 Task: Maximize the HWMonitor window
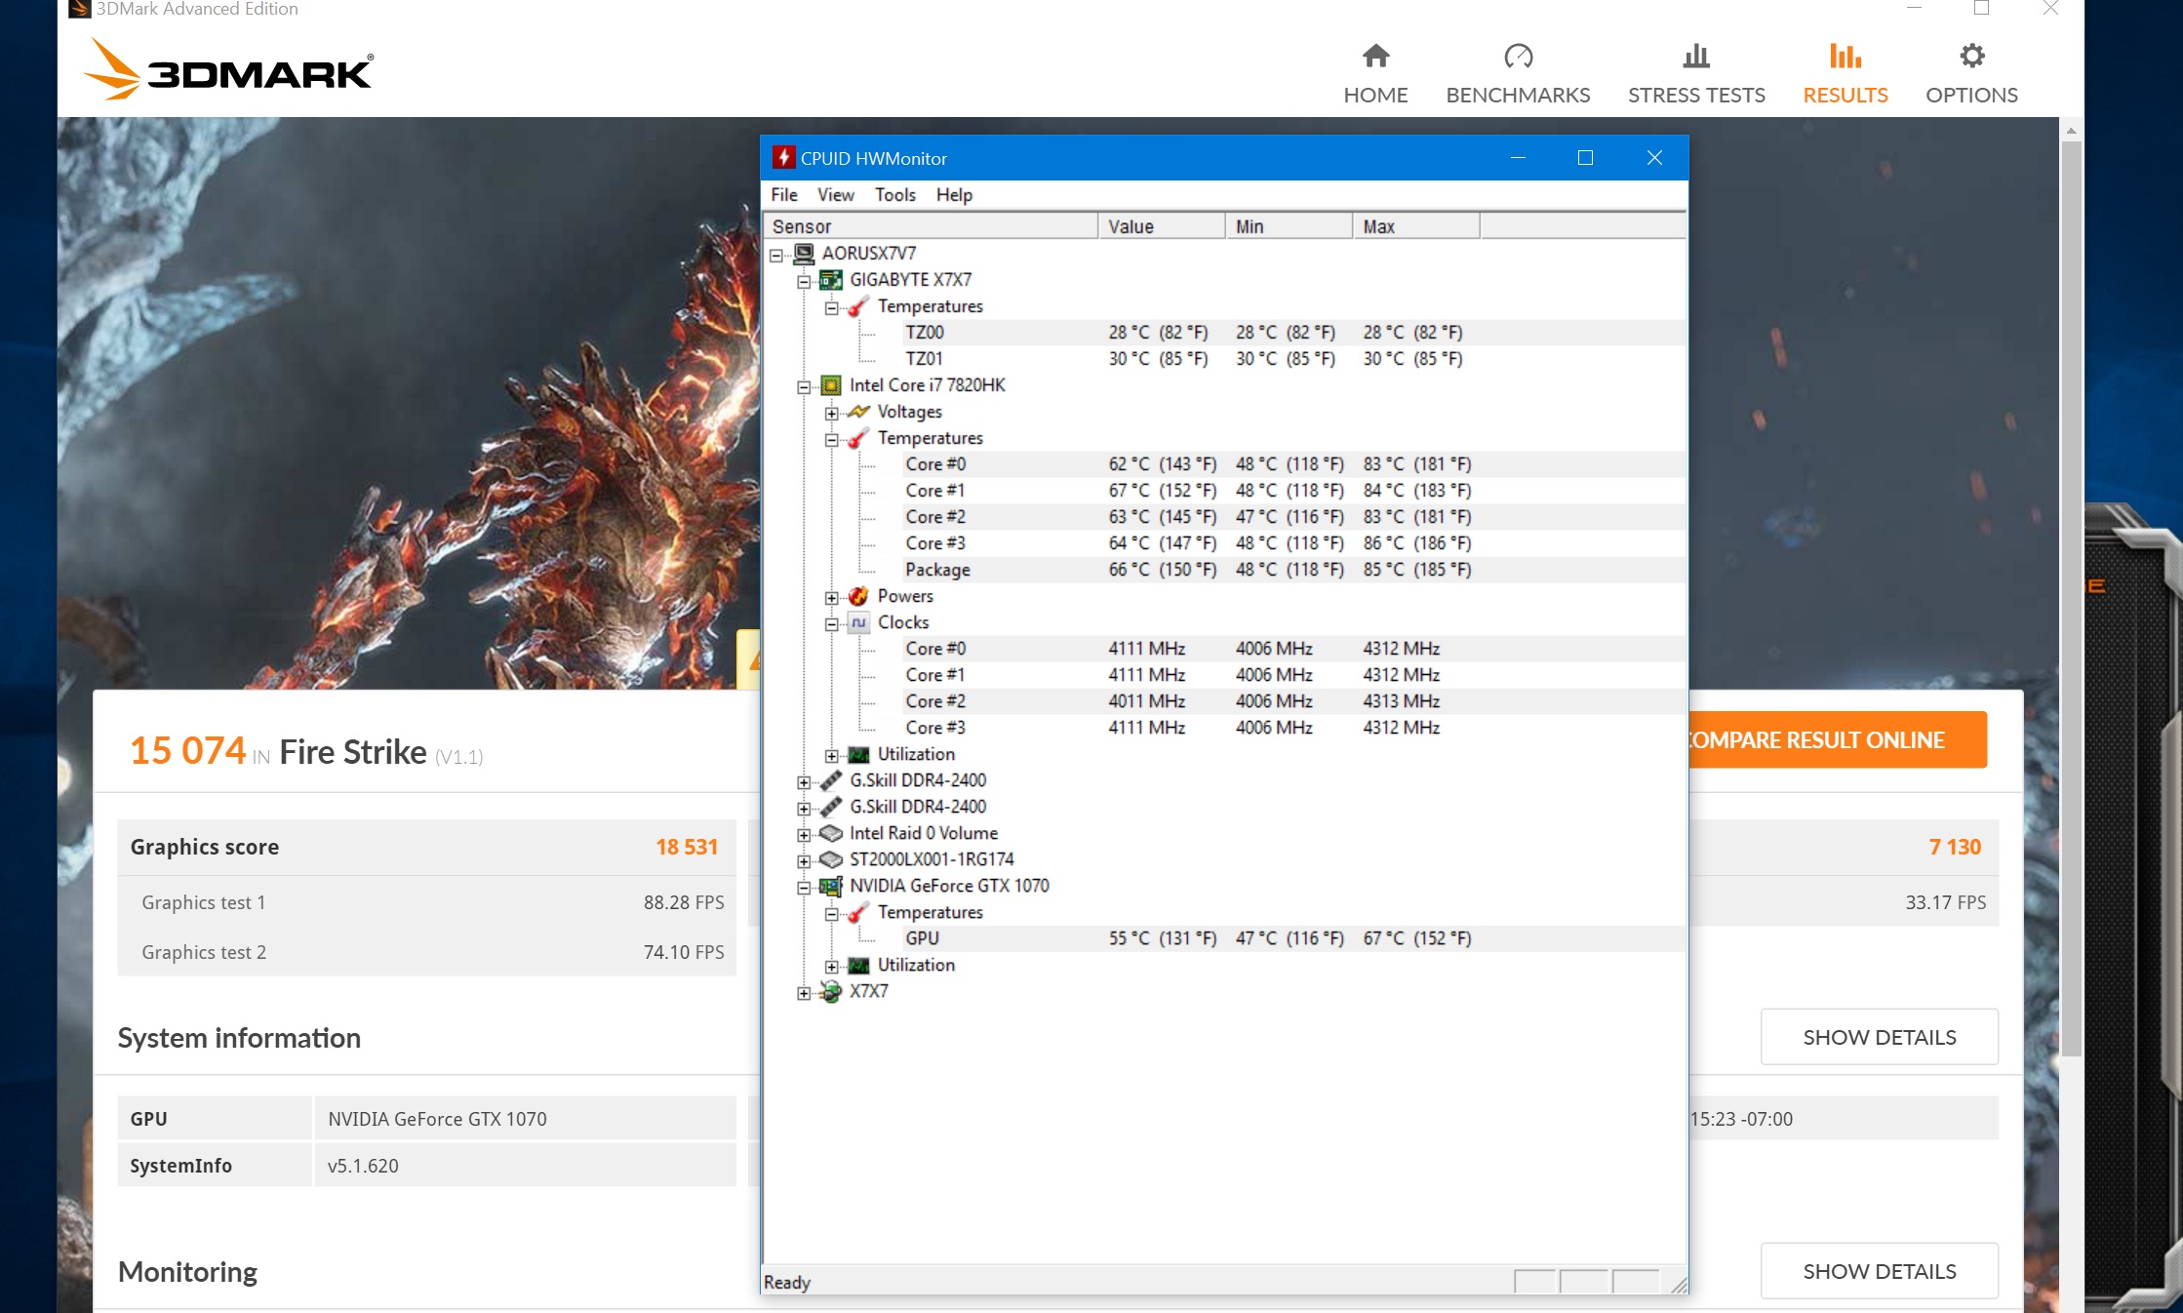[x=1585, y=157]
